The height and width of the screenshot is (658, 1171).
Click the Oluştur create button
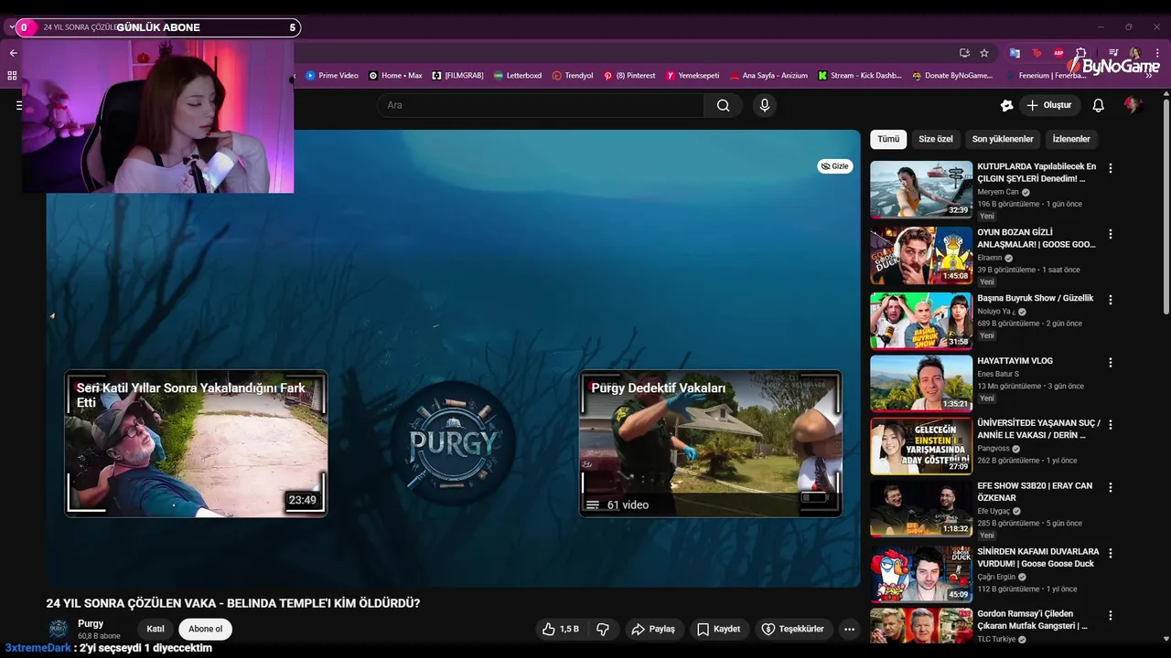tap(1049, 105)
